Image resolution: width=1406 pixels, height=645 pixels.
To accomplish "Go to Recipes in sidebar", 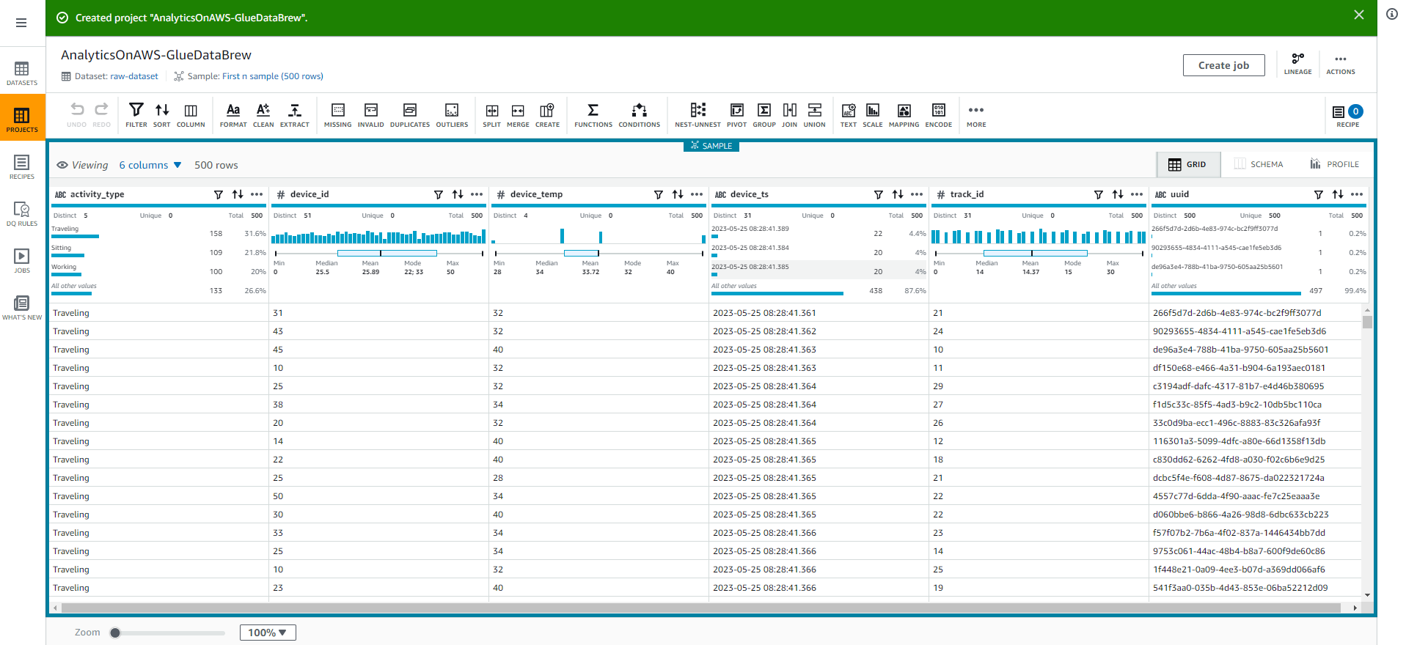I will (x=22, y=167).
